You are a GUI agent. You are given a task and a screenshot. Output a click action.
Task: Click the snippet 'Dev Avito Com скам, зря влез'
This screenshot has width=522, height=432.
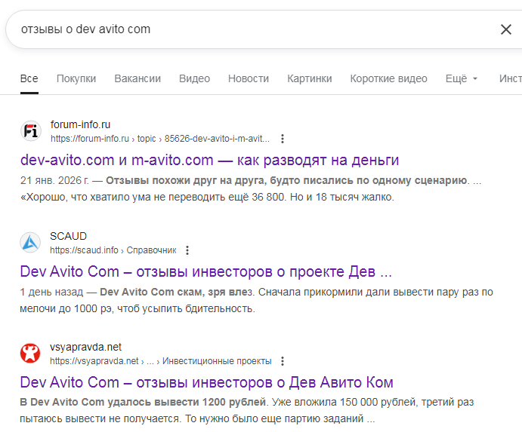click(176, 292)
